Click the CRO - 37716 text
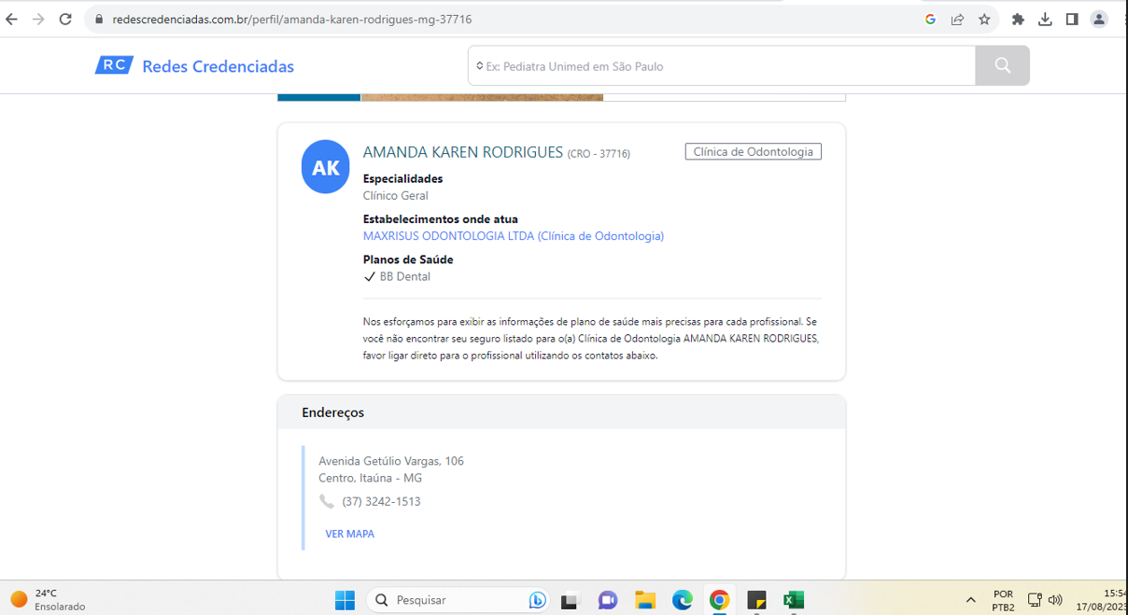The image size is (1128, 615). [x=599, y=154]
